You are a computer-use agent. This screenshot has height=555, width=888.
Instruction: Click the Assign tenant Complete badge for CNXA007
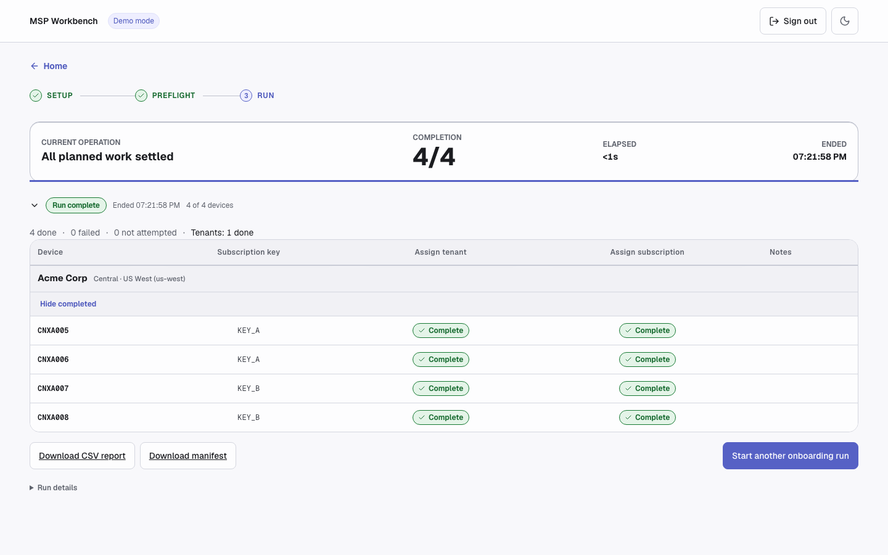(441, 388)
